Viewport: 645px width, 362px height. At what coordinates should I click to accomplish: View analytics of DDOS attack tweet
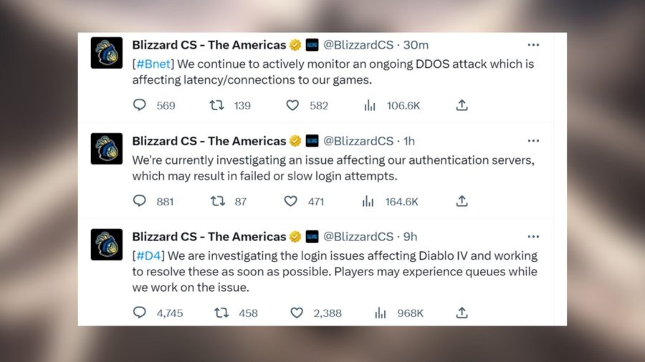(x=370, y=105)
